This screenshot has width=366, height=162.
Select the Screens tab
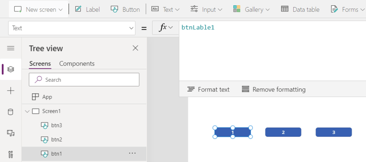tap(40, 64)
